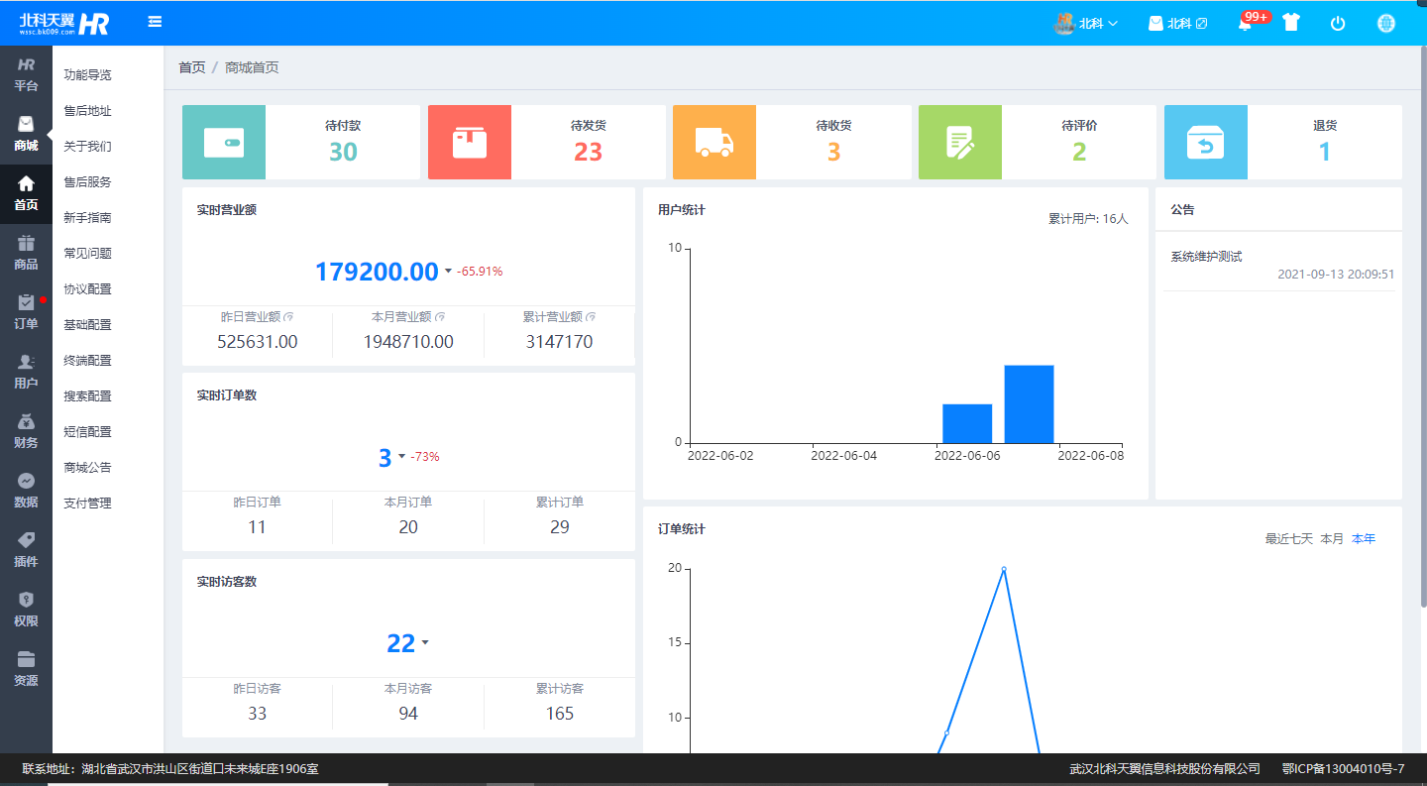Open 基础配置 submenu item
This screenshot has height=786, width=1427.
pos(87,325)
